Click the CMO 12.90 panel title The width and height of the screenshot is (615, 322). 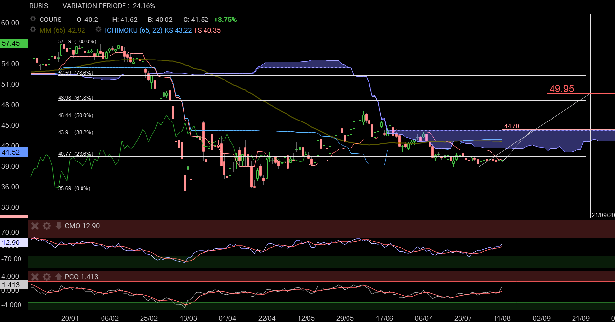[82, 226]
